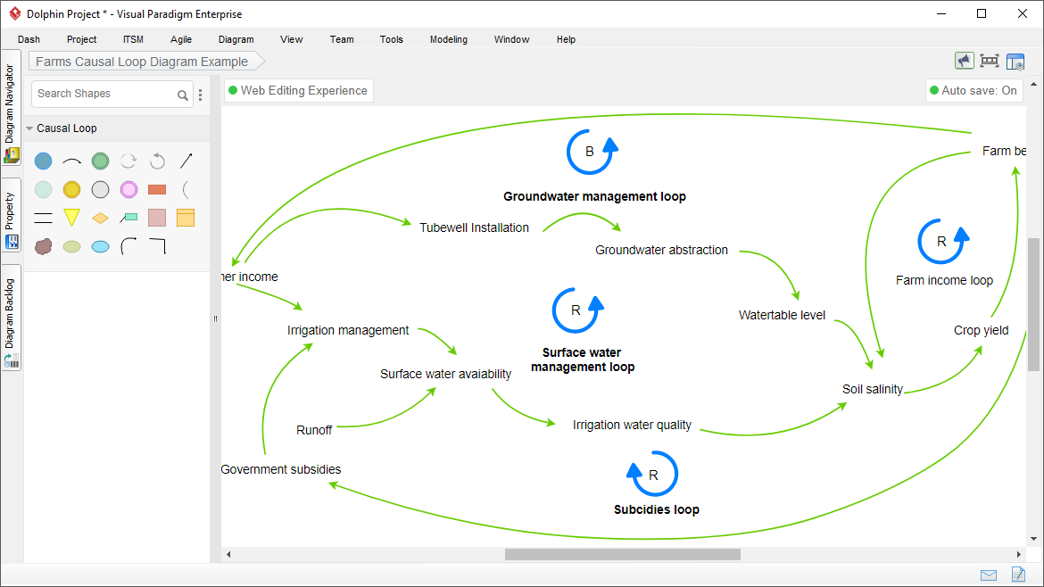The width and height of the screenshot is (1044, 587).
Task: Open the Window menu
Action: [511, 39]
